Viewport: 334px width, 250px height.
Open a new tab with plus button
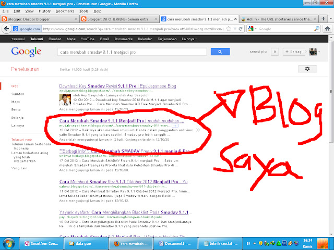pyautogui.click(x=323, y=19)
